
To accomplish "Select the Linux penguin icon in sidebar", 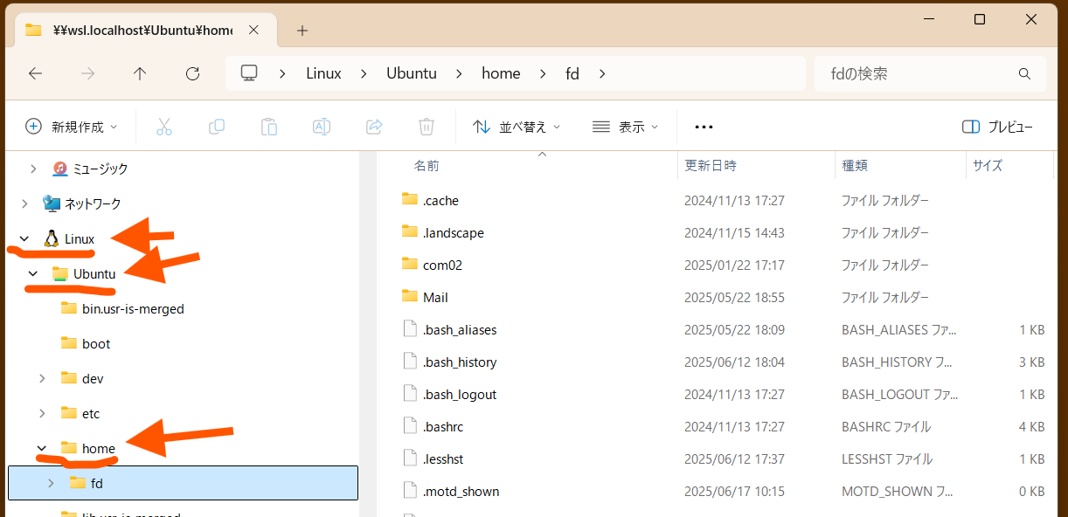I will pyautogui.click(x=52, y=238).
